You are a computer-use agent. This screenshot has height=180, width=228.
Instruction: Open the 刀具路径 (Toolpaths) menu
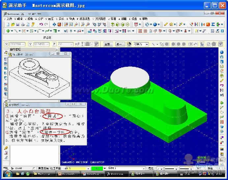coord(99,19)
